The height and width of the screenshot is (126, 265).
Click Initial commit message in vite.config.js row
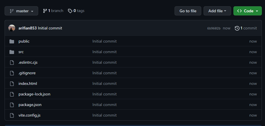[x=105, y=115]
